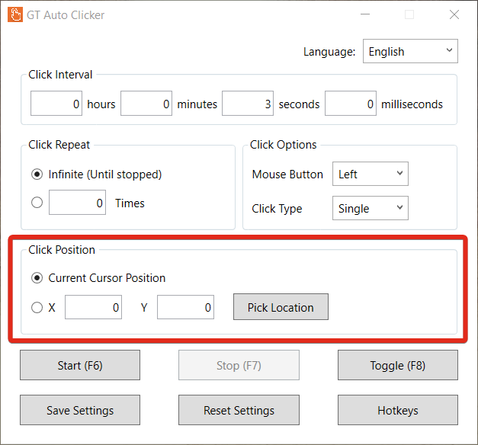
Task: Click the Click Repeat group label
Action: pyautogui.click(x=59, y=145)
